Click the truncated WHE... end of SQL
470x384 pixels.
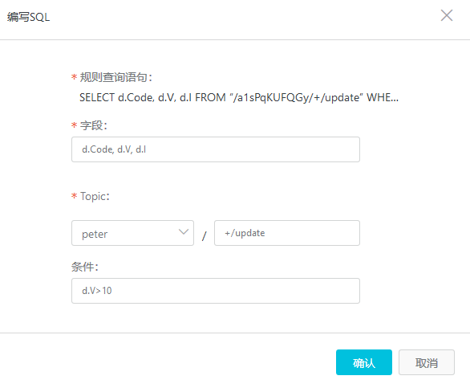coord(383,97)
